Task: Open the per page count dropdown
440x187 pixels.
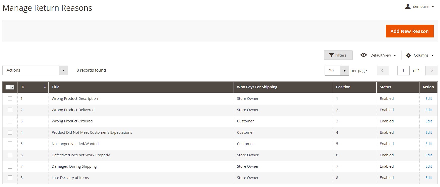Action: 344,71
